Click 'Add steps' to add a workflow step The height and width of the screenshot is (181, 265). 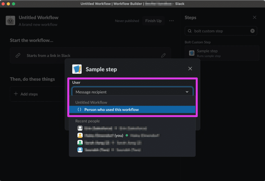tap(28, 94)
